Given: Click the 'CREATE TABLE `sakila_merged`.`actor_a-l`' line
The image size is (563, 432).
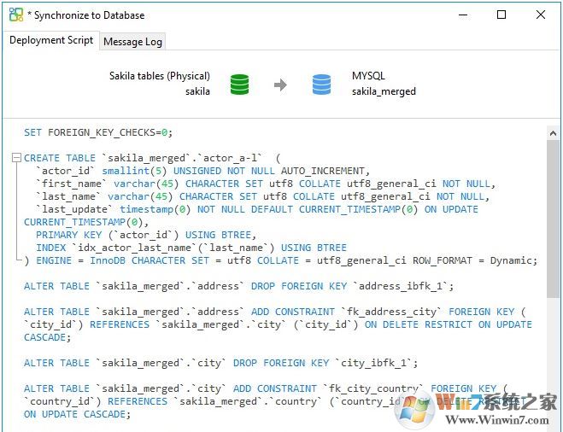Looking at the screenshot, I should [152, 158].
